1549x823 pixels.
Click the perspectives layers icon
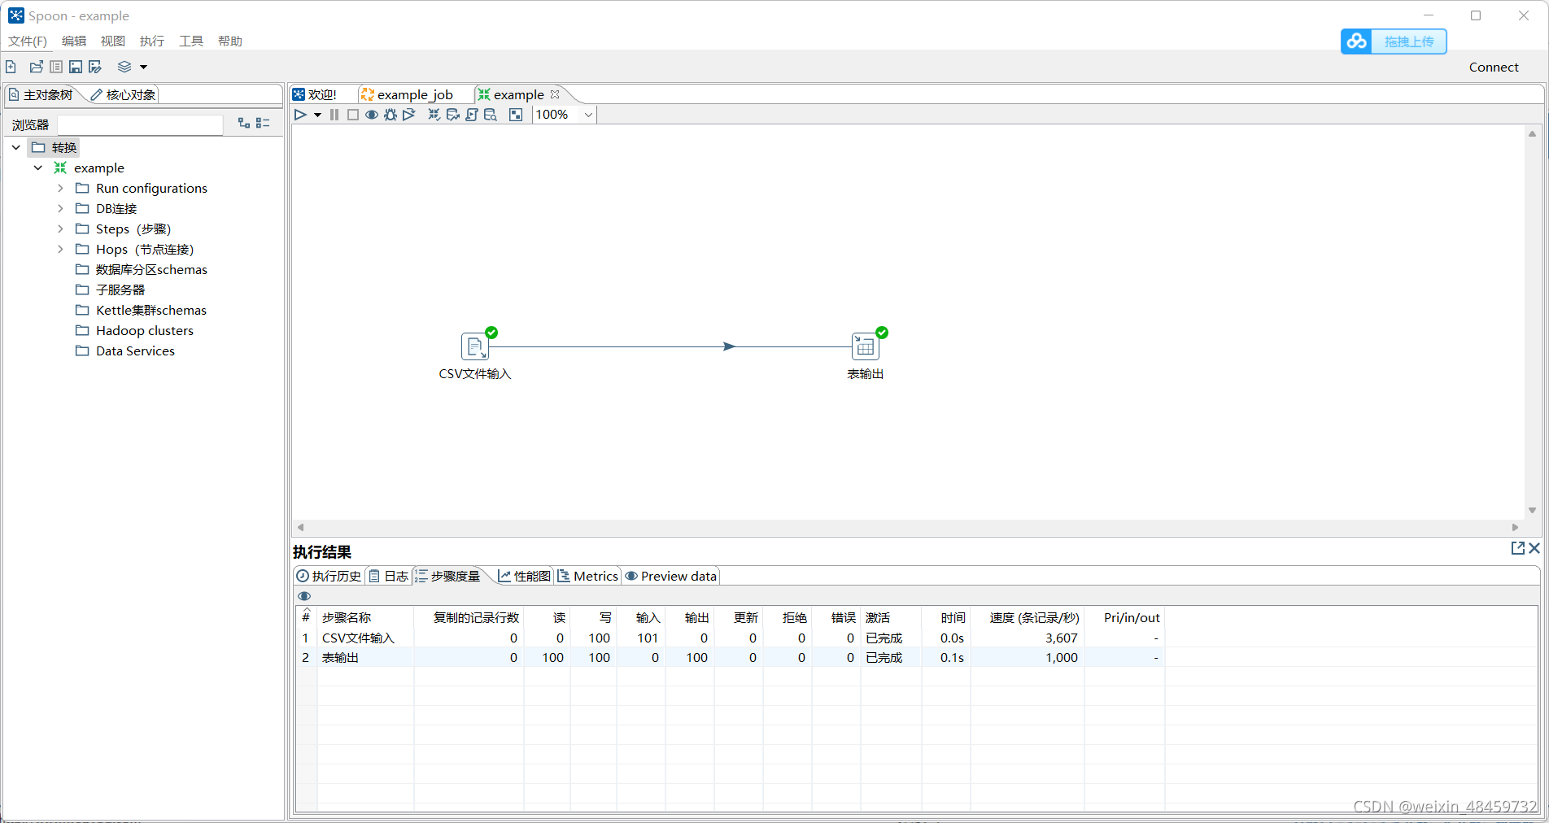coord(124,67)
